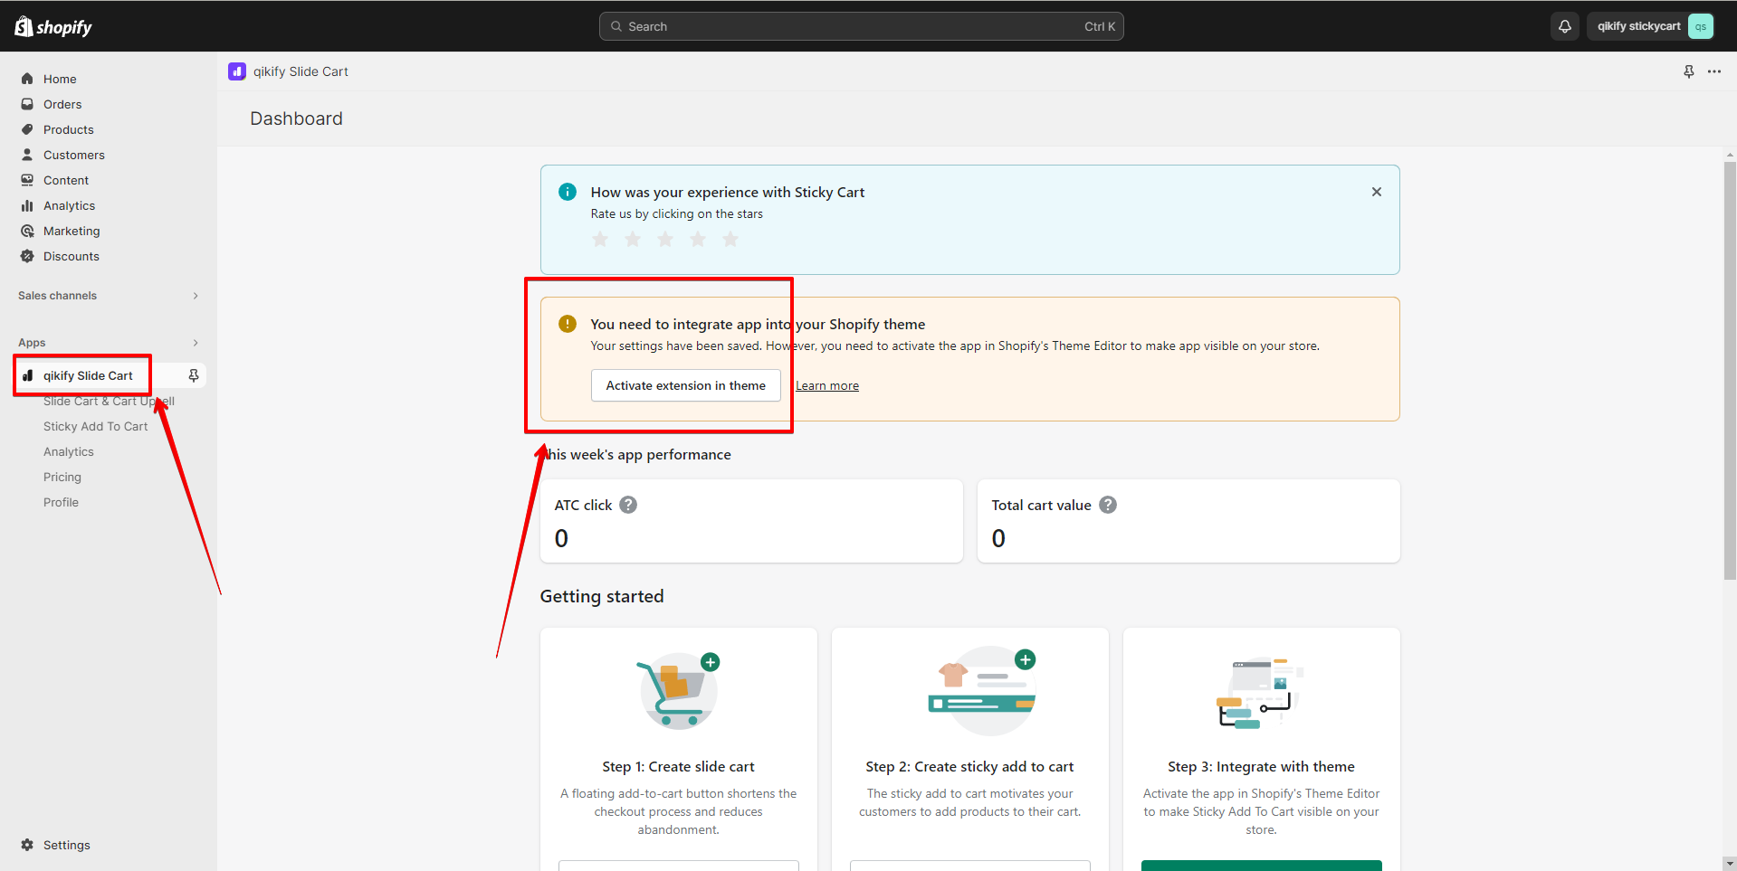Rate one star
This screenshot has width=1737, height=871.
click(600, 239)
